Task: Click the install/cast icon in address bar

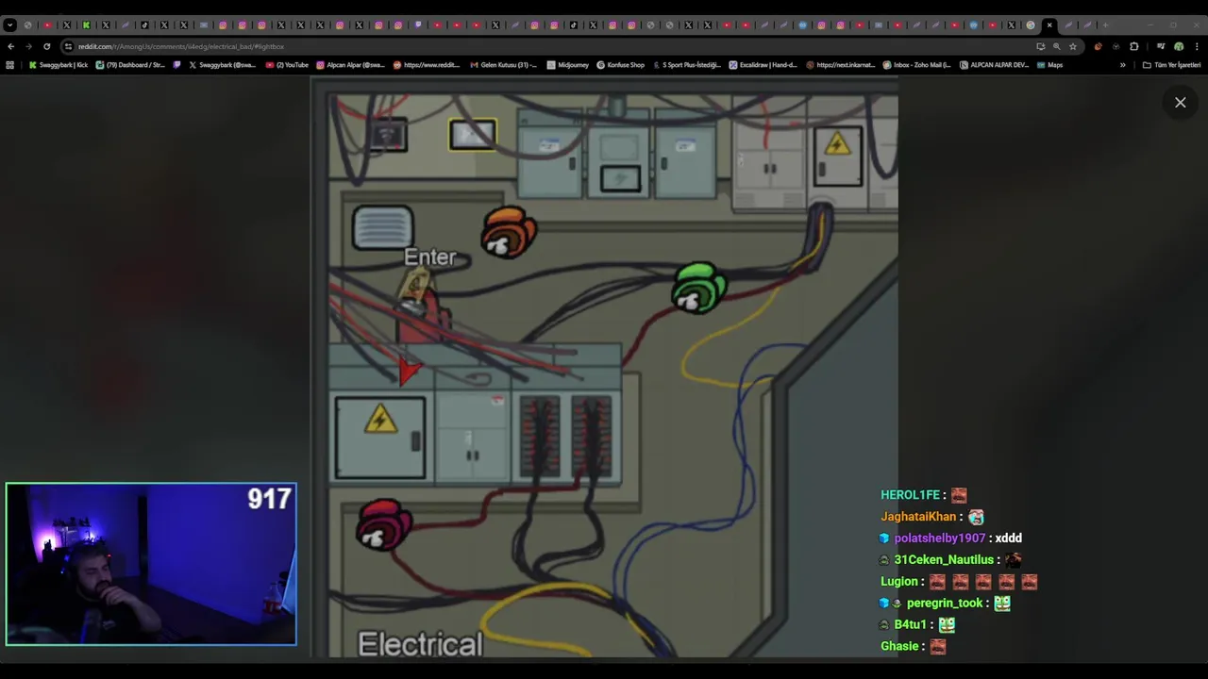Action: 1041,46
